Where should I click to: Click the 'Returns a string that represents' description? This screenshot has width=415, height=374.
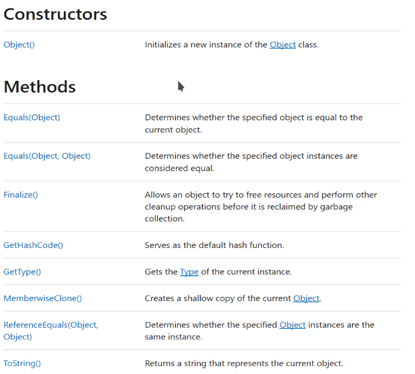243,363
